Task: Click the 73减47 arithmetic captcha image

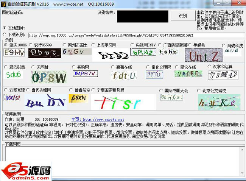Action: (223, 75)
